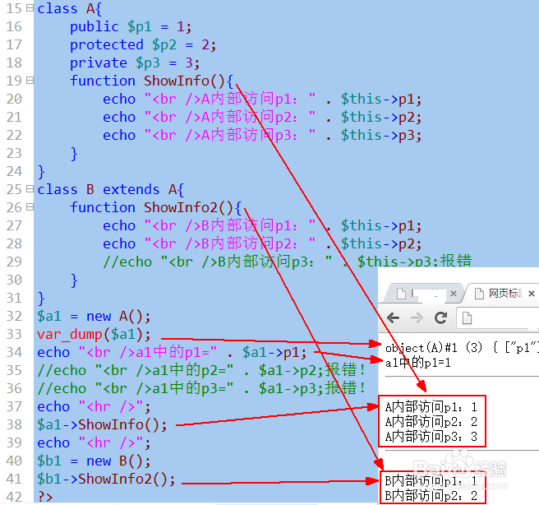Click '$a1->ShowInfo();' code line

click(102, 425)
